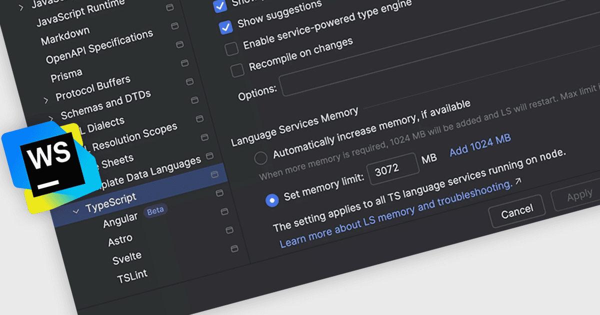
Task: Click the MB unit label
Action: coord(429,159)
